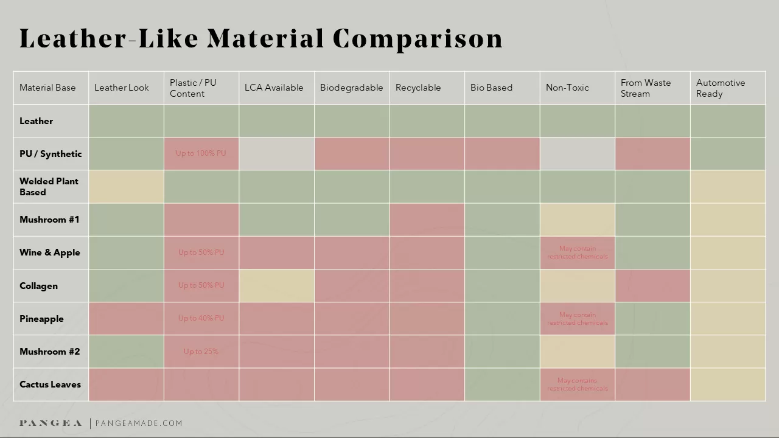
Task: Click the 'Leather-Like Material Comparison' title
Action: tap(261, 38)
